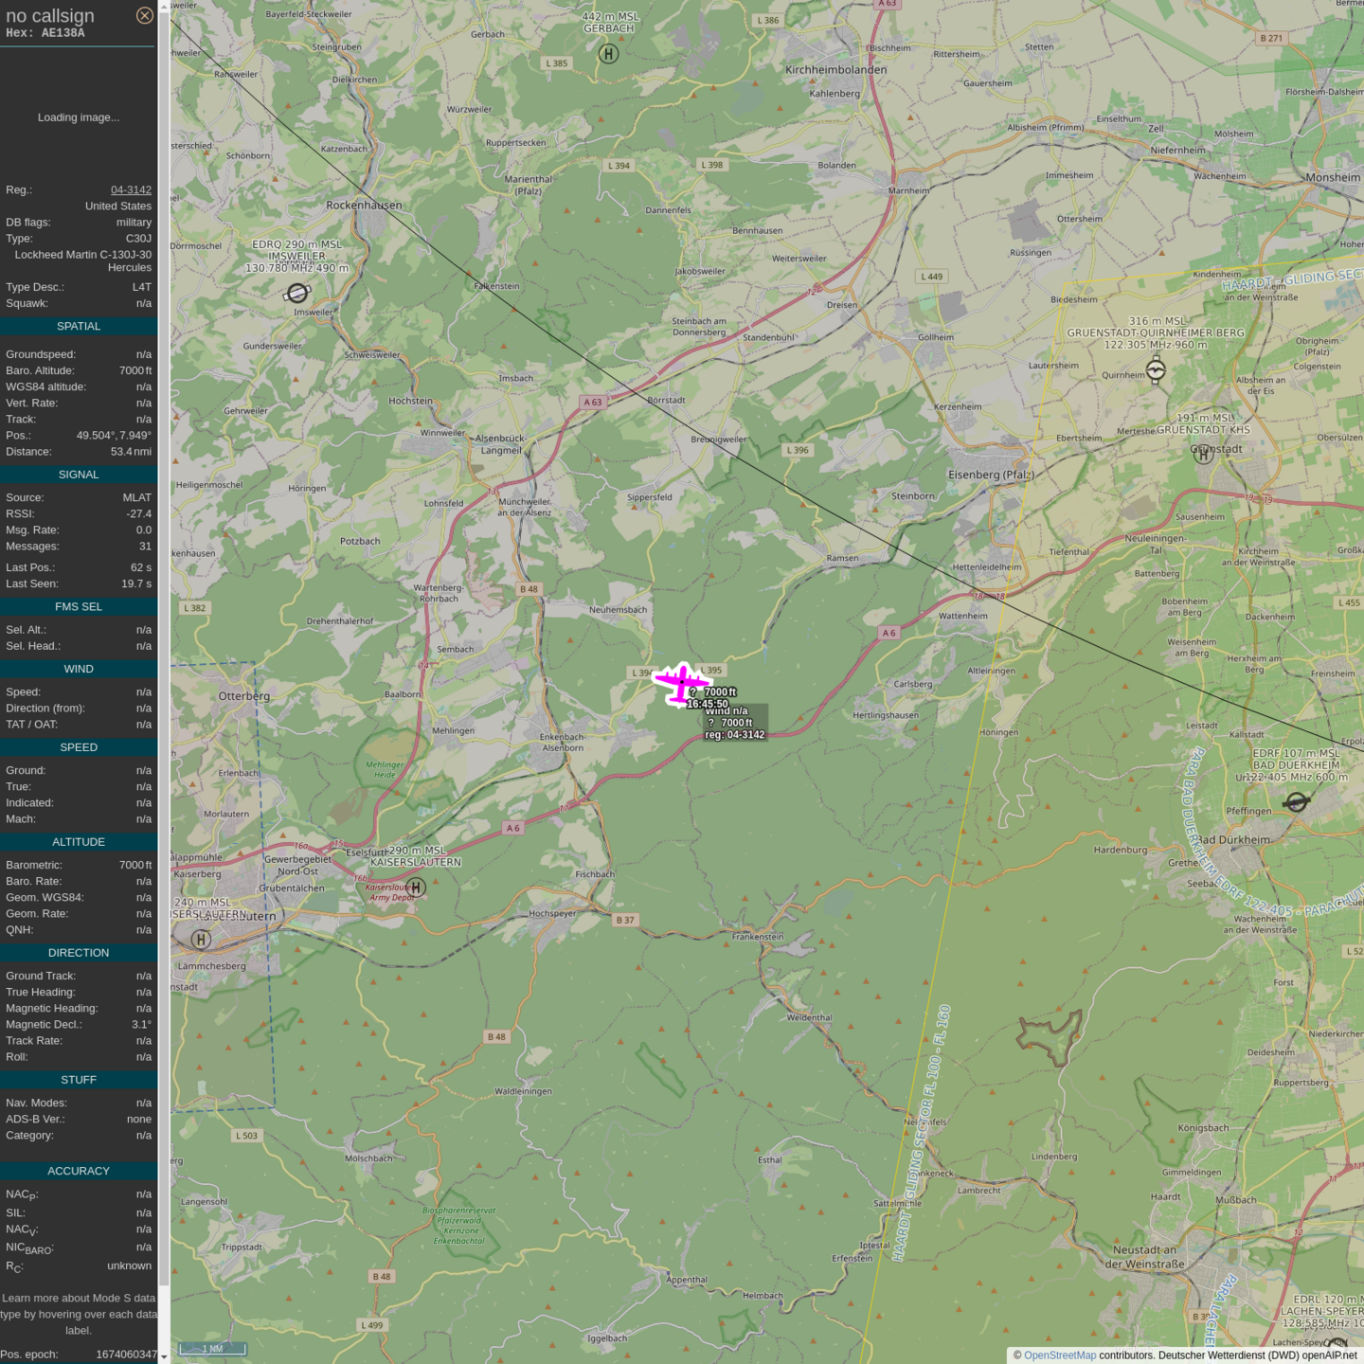Click the Kaiserslautern 240 m MSL heliport icon
This screenshot has height=1364, width=1364.
point(201,939)
